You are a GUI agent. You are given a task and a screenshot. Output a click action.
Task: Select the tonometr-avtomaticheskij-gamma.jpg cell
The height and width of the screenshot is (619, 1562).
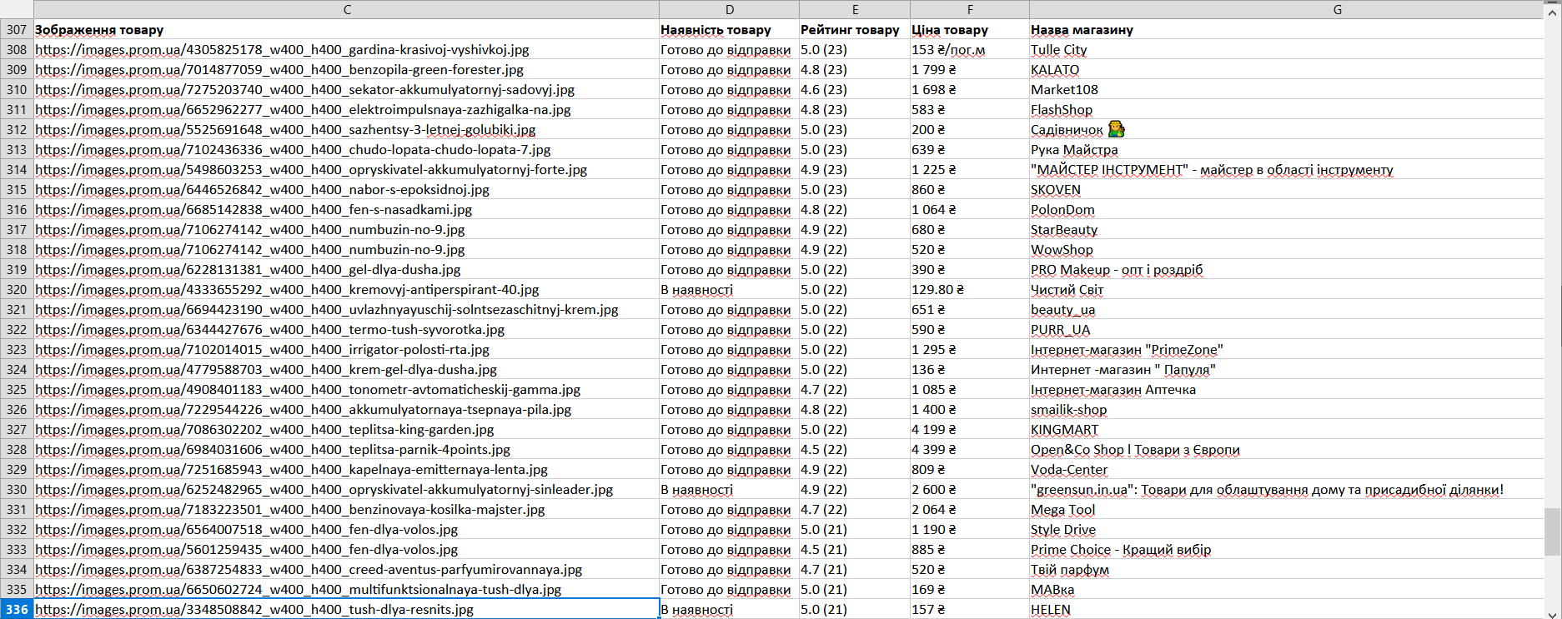click(x=346, y=389)
